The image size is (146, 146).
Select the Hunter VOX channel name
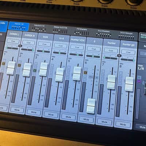click(x=78, y=40)
